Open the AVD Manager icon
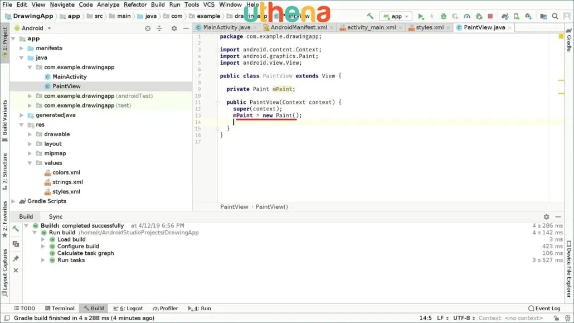This screenshot has height=323, width=574. pos(517,16)
